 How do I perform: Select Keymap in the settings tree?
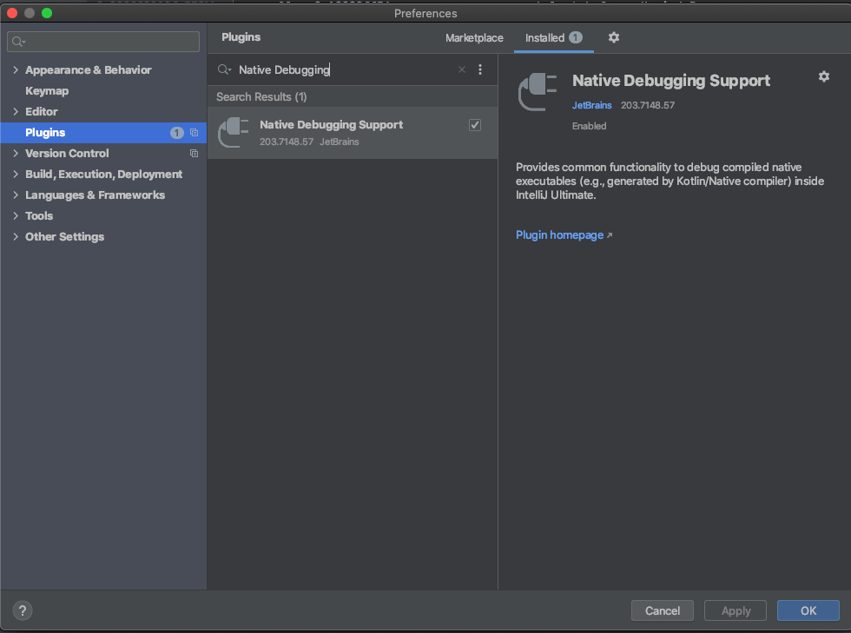click(47, 90)
